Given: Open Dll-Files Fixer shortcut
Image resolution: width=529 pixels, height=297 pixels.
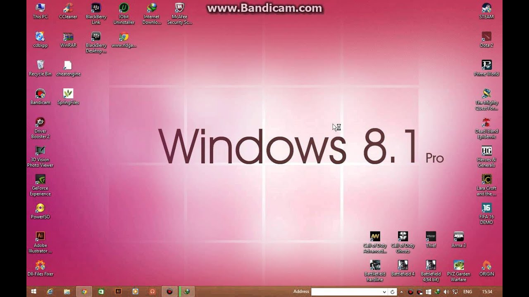Looking at the screenshot, I should coord(40,268).
